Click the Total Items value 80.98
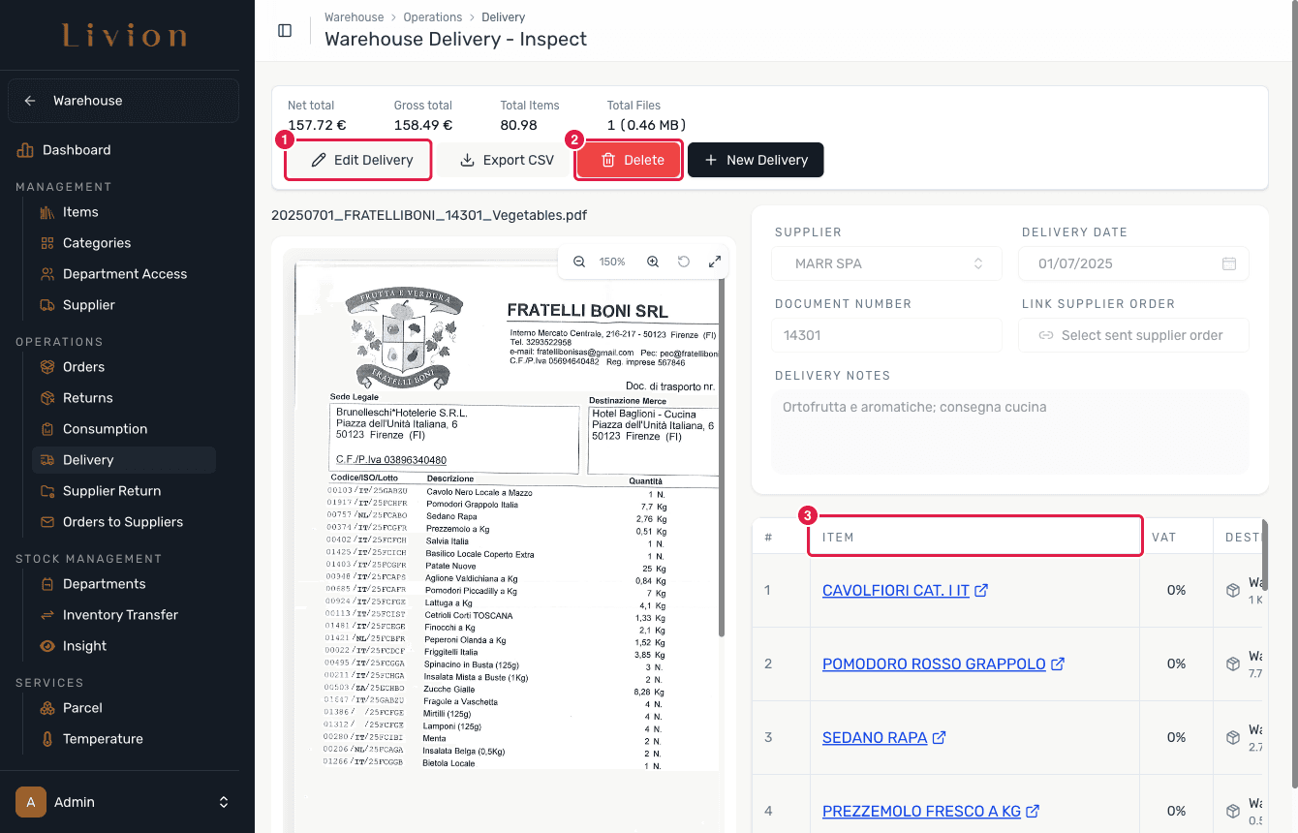1298x833 pixels. (x=519, y=125)
